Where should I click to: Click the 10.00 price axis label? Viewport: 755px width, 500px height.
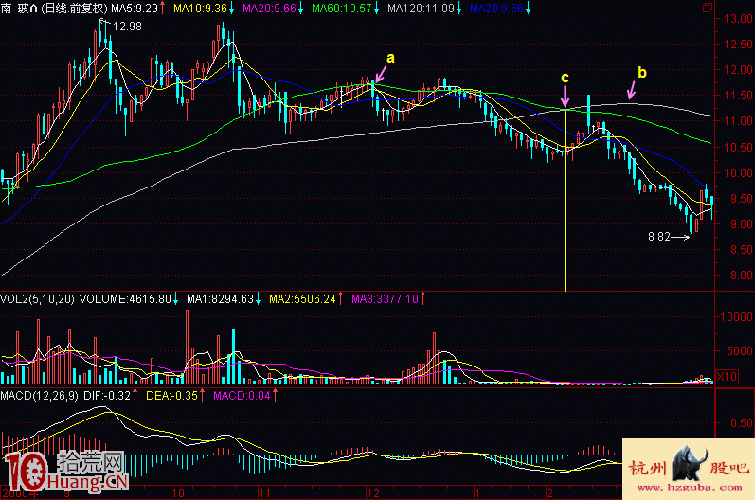734,173
